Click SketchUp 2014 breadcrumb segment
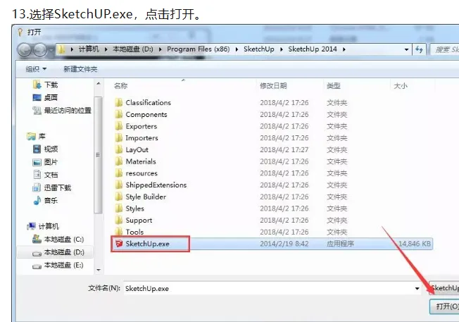459x322 pixels. (x=313, y=49)
